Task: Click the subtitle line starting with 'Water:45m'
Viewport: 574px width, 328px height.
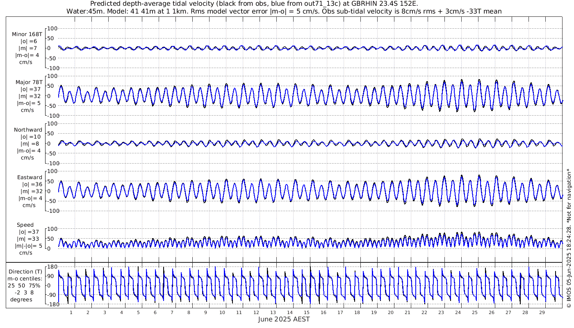Action: tap(284, 11)
